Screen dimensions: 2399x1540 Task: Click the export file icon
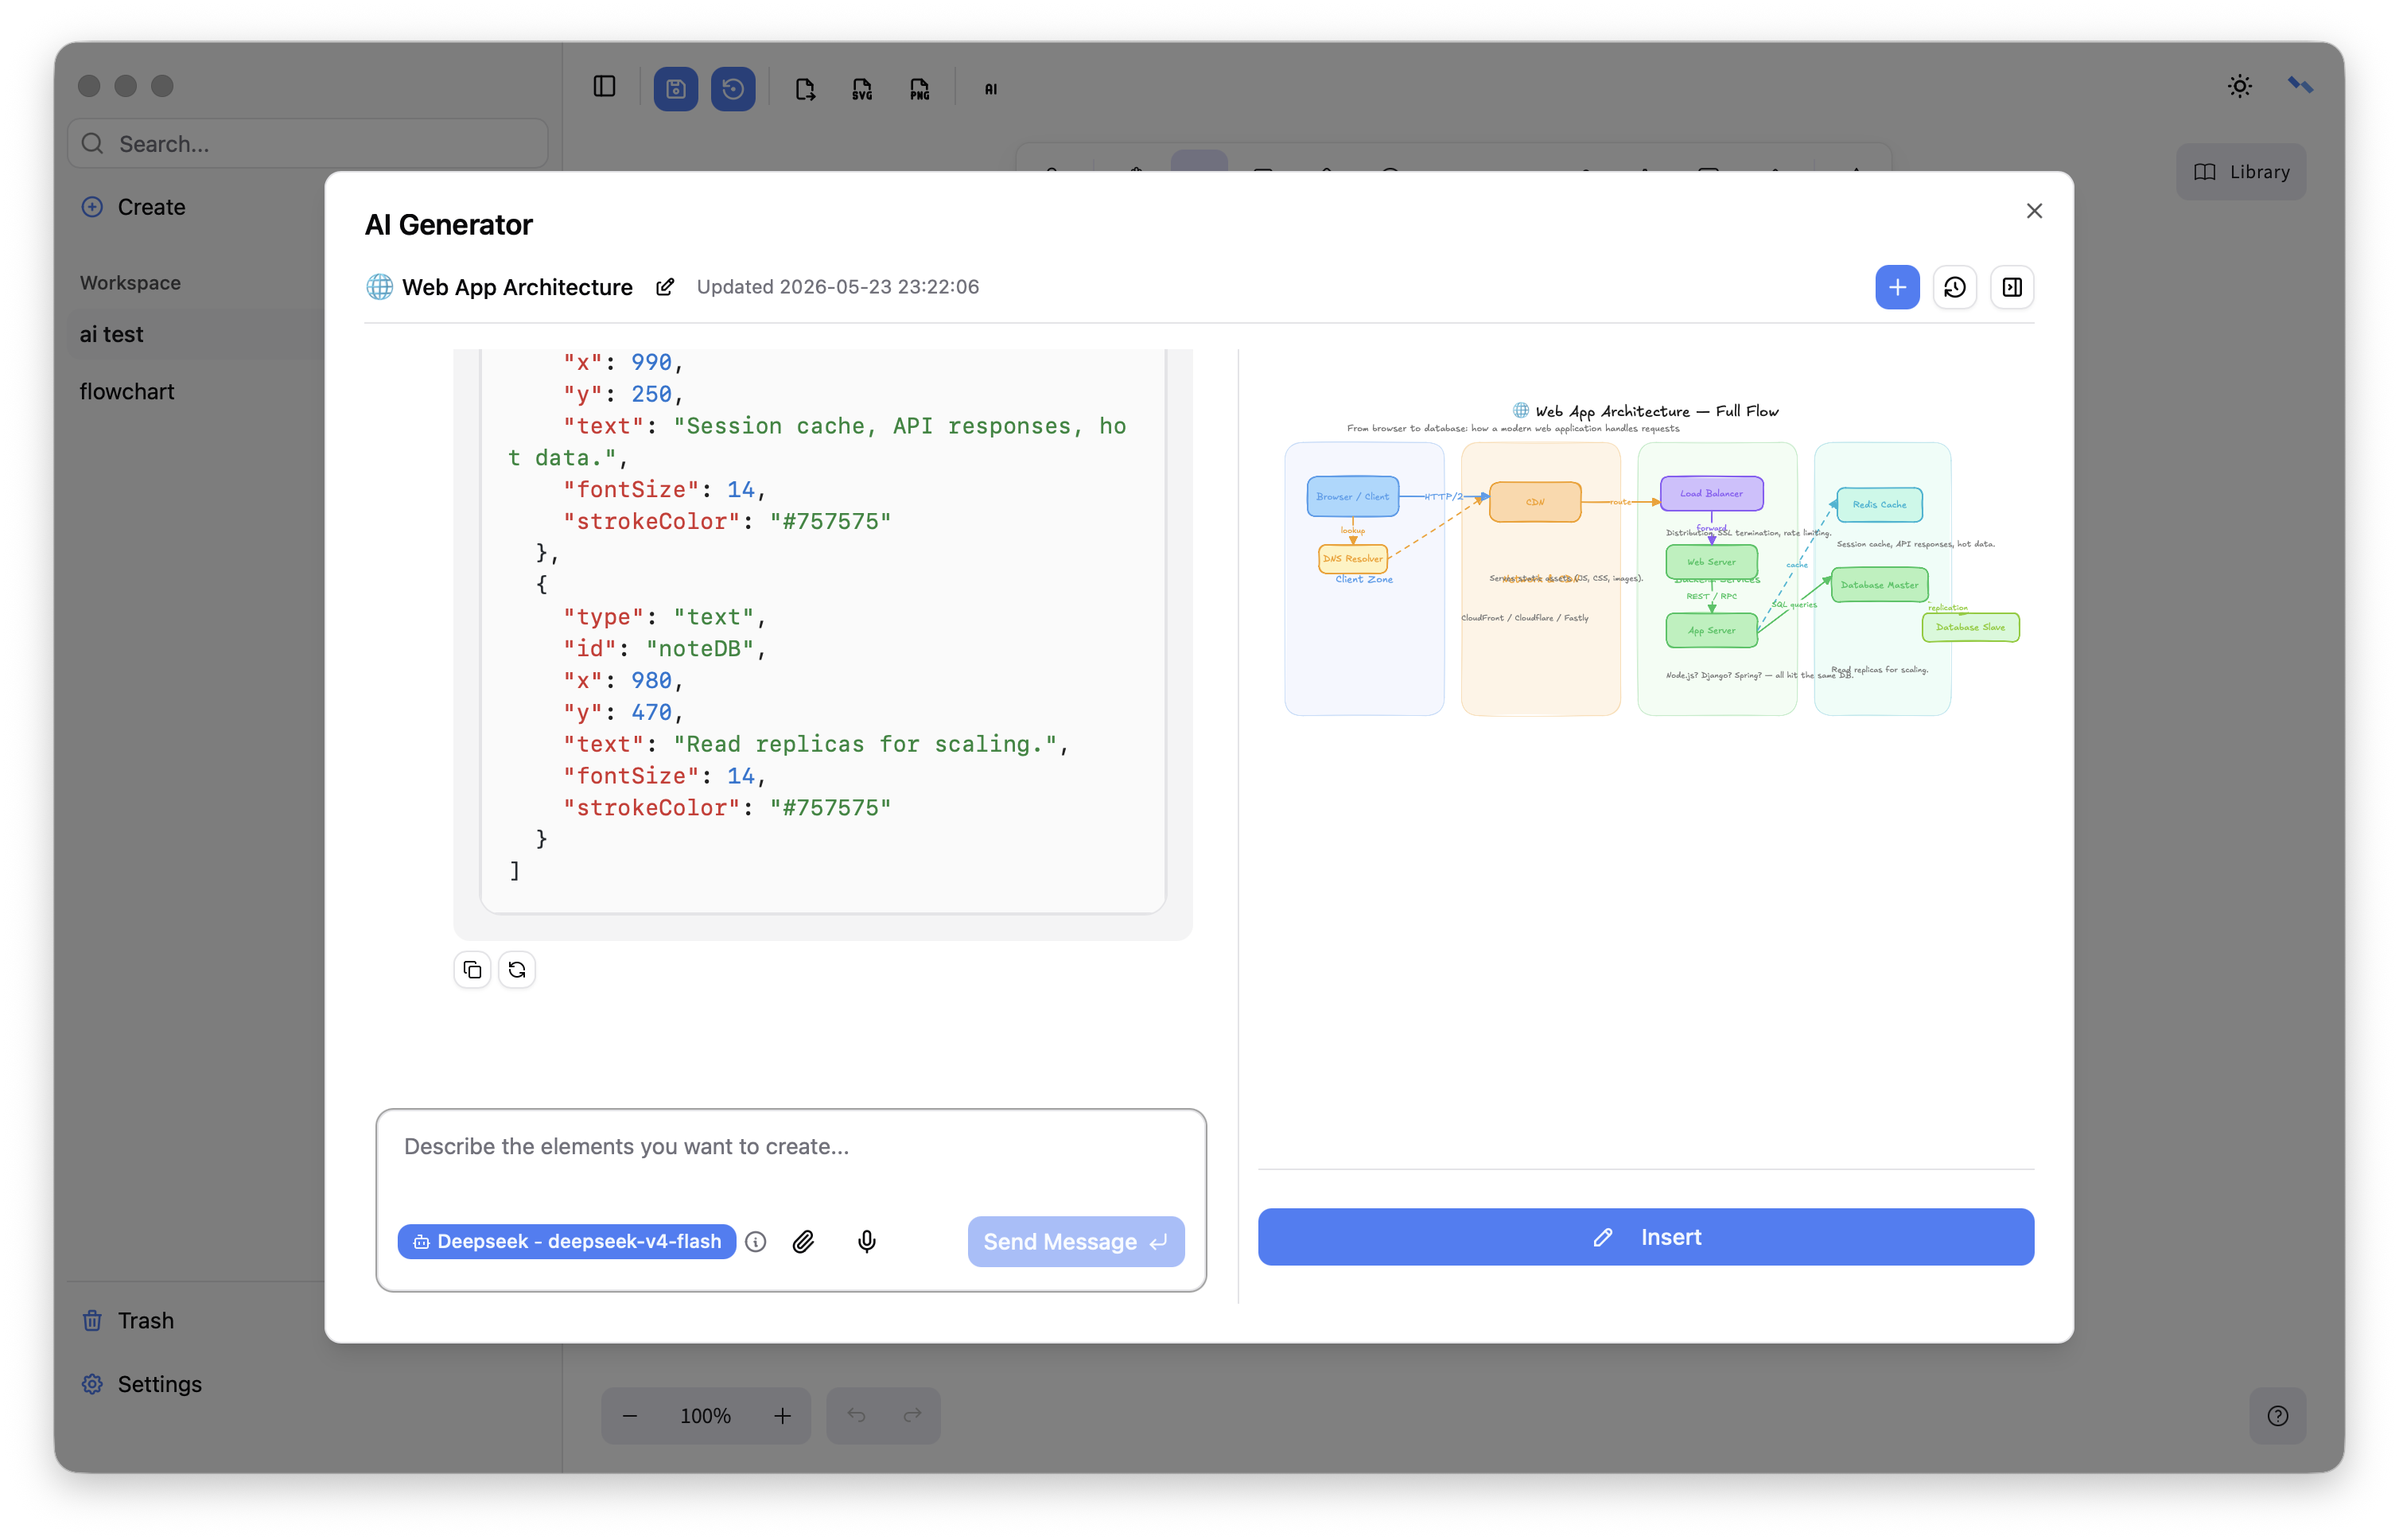(805, 89)
